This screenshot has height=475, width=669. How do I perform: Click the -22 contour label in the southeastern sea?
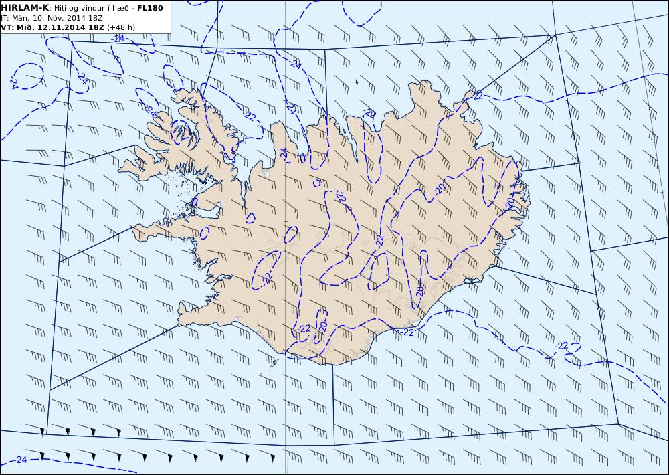(x=563, y=345)
